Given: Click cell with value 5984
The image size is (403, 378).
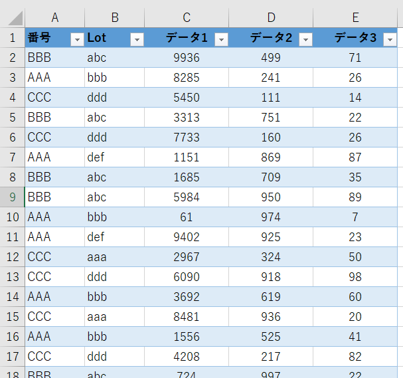Looking at the screenshot, I should coord(187,197).
